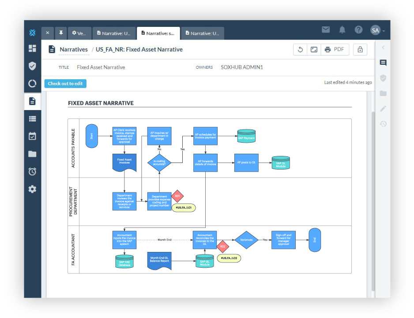Select the edit pencil icon in right sidebar

[383, 109]
